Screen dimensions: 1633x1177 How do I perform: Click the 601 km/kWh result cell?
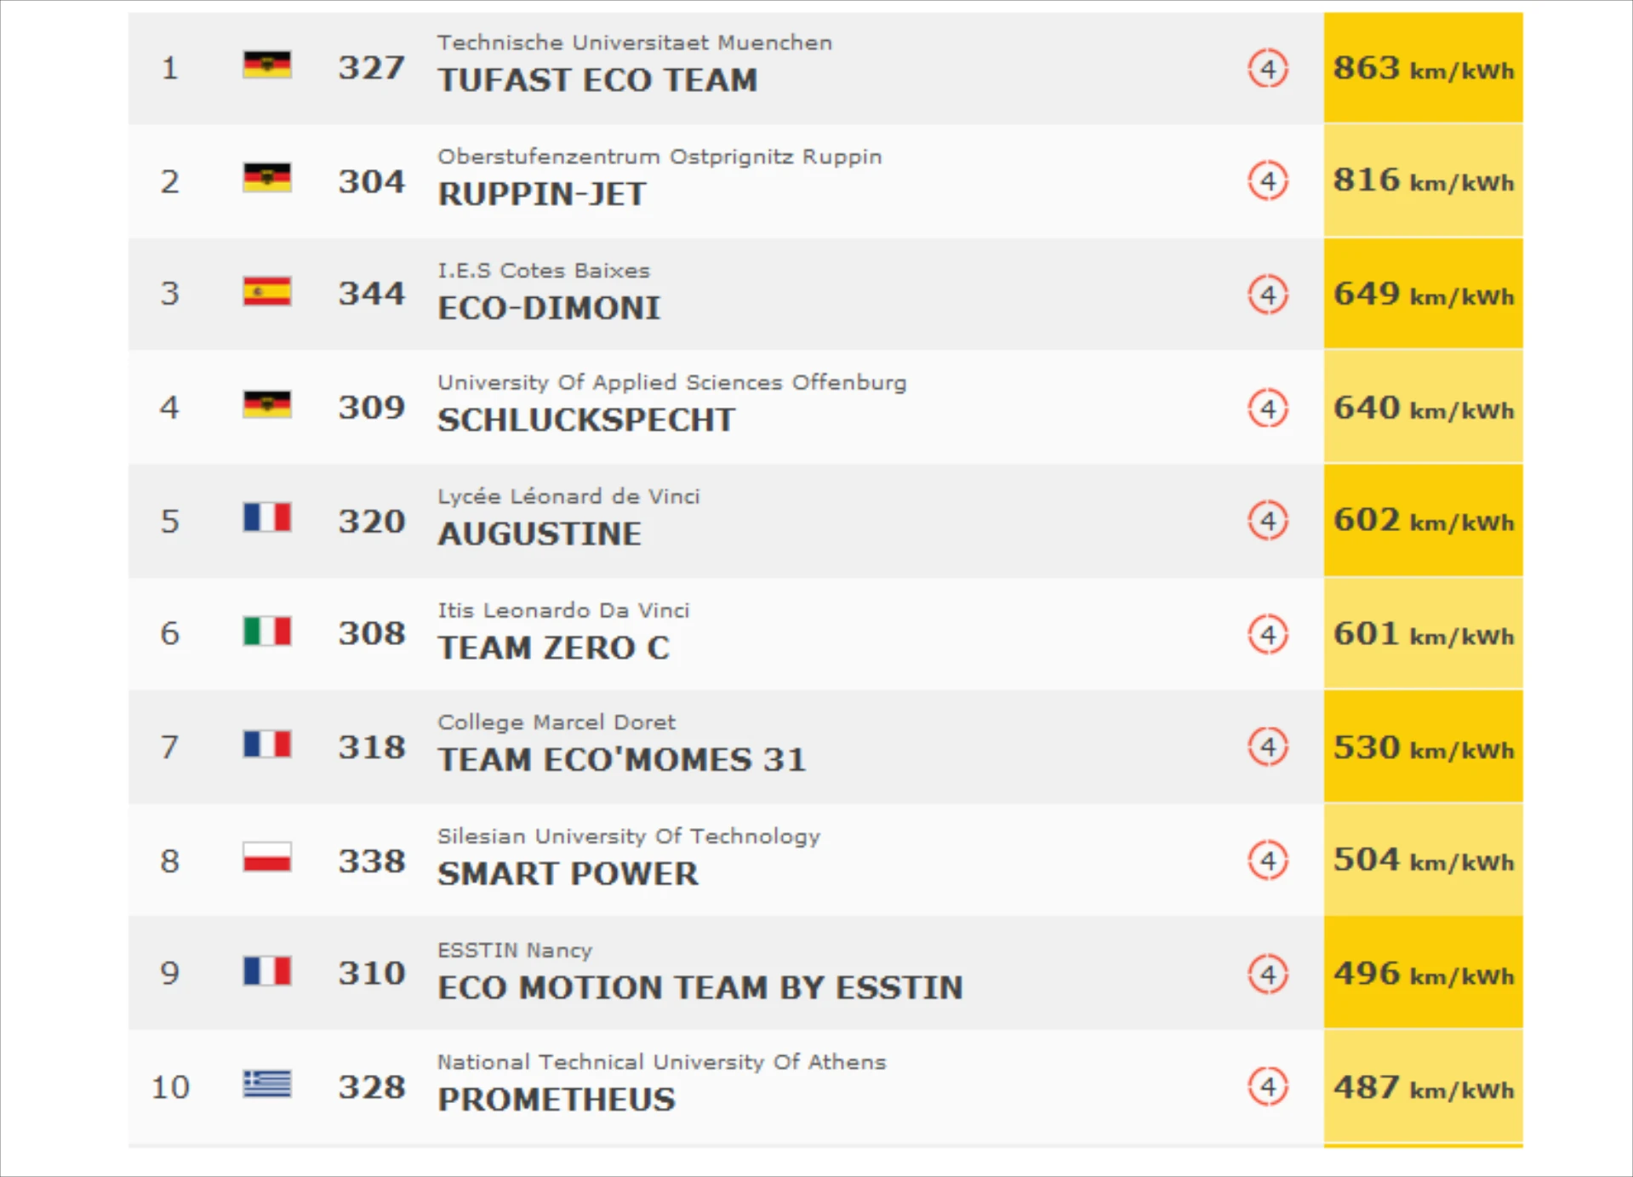tap(1423, 634)
